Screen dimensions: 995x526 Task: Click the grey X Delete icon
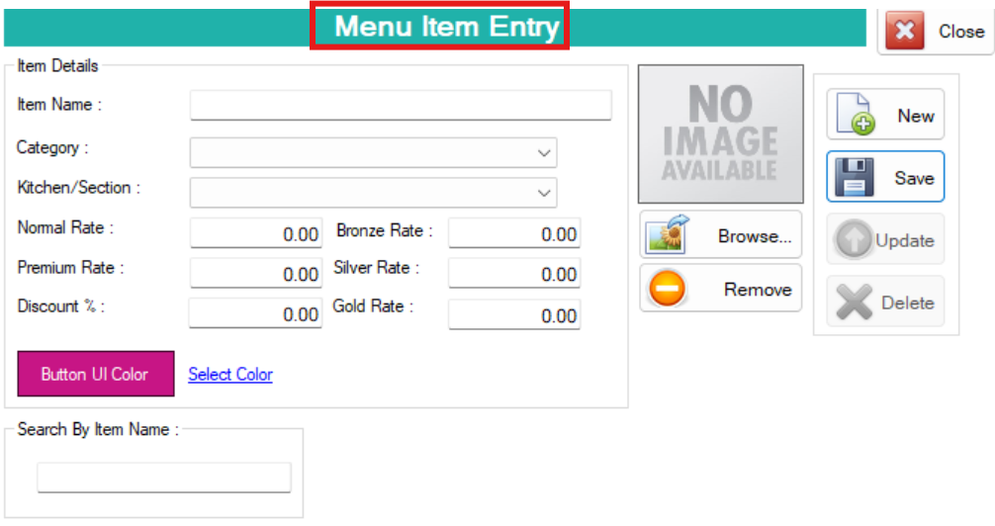click(855, 302)
